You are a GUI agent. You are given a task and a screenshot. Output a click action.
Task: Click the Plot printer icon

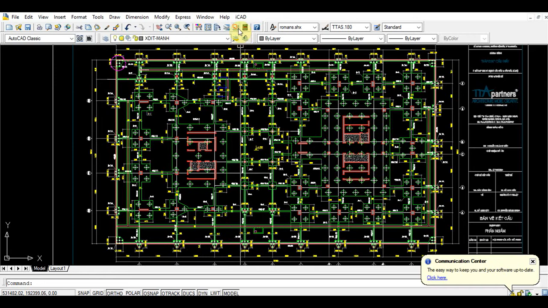tap(39, 27)
